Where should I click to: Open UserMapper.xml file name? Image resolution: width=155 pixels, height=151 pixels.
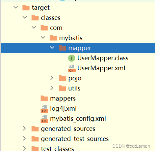pos(101,68)
